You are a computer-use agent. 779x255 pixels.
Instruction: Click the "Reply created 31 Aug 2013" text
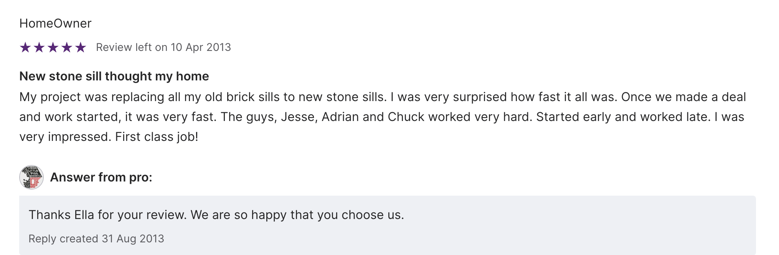pos(96,239)
